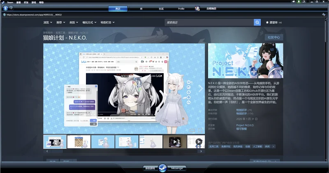Image resolution: width=329 pixels, height=173 pixels.
Task: Open notifications via the green bell icon
Action: pos(299,2)
